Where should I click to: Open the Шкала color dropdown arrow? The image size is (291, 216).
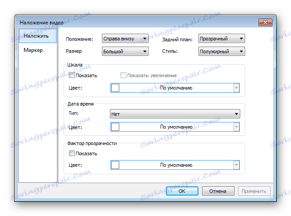tap(236, 88)
